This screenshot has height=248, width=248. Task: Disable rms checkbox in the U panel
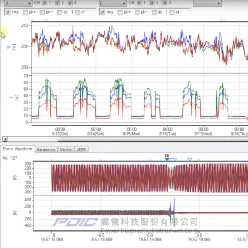tap(8, 12)
